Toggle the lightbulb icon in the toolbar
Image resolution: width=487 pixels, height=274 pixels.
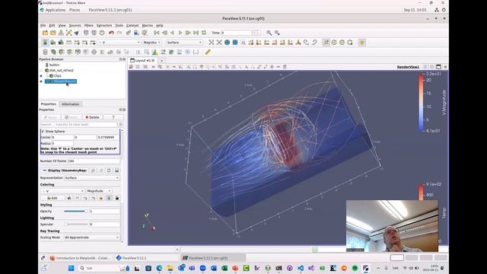362,43
